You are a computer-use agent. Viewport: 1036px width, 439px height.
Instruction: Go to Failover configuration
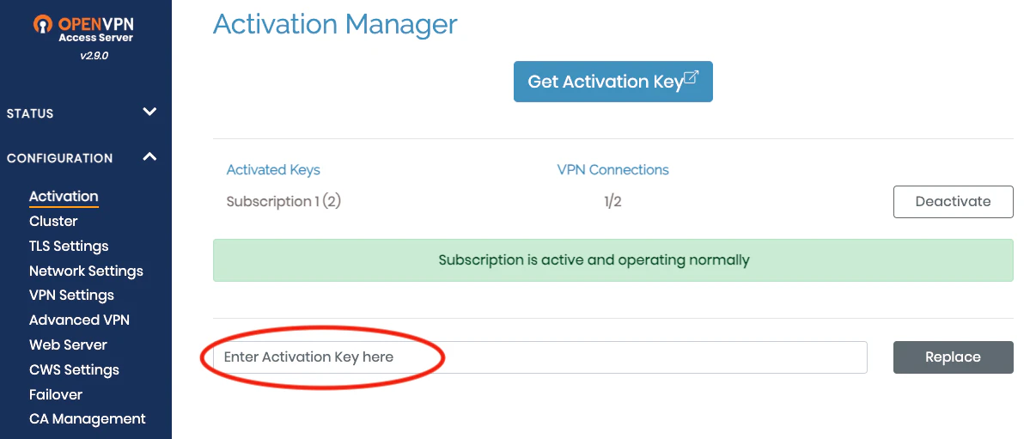[x=56, y=394]
